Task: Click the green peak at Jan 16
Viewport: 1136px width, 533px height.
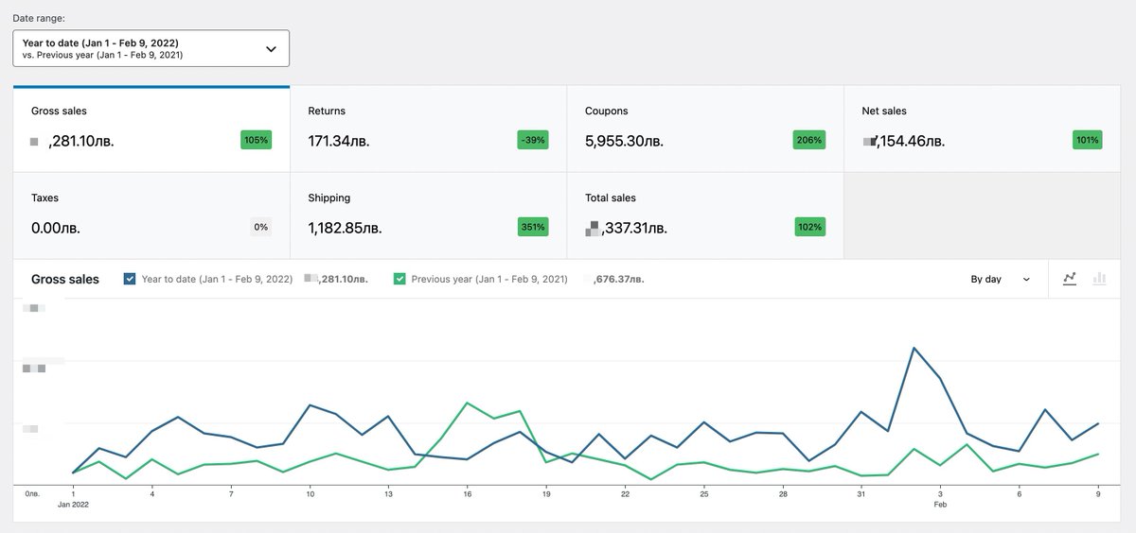Action: tap(468, 403)
